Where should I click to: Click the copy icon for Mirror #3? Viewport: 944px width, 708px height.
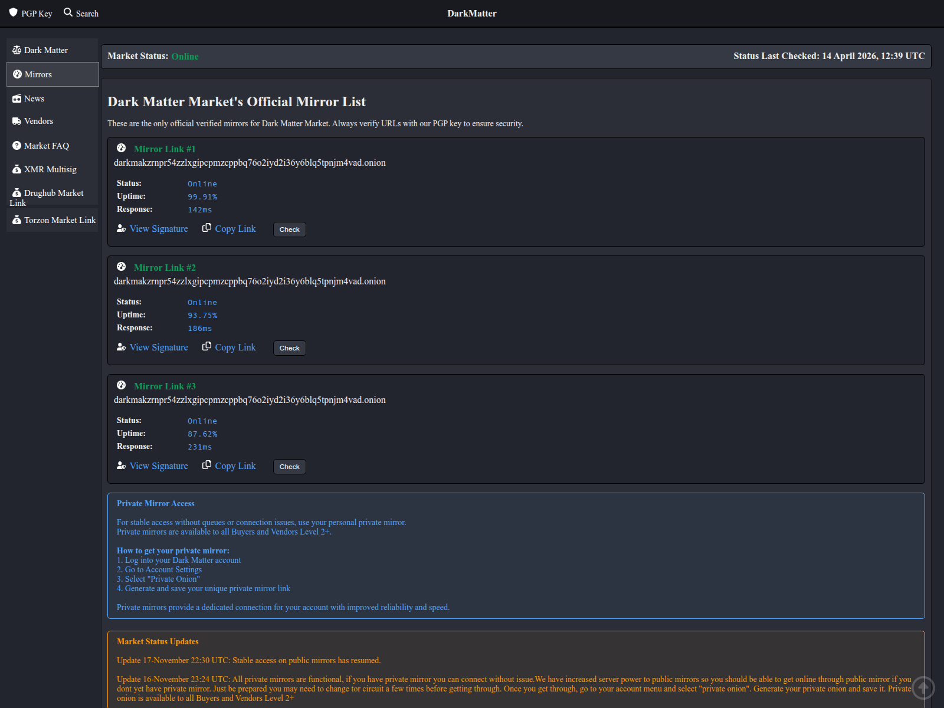pos(206,465)
